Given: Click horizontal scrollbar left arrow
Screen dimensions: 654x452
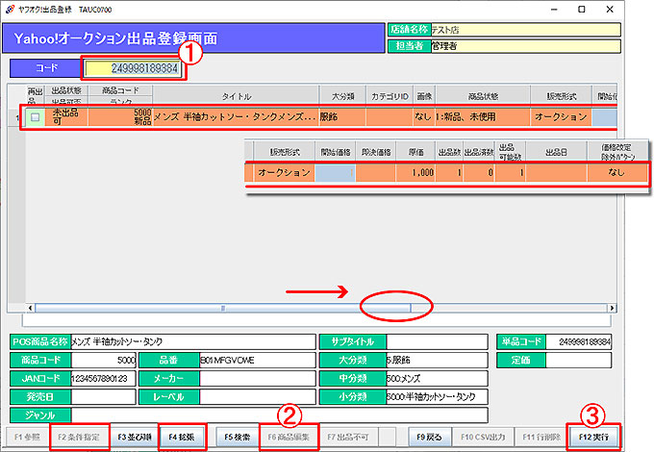Looking at the screenshot, I should pos(37,309).
